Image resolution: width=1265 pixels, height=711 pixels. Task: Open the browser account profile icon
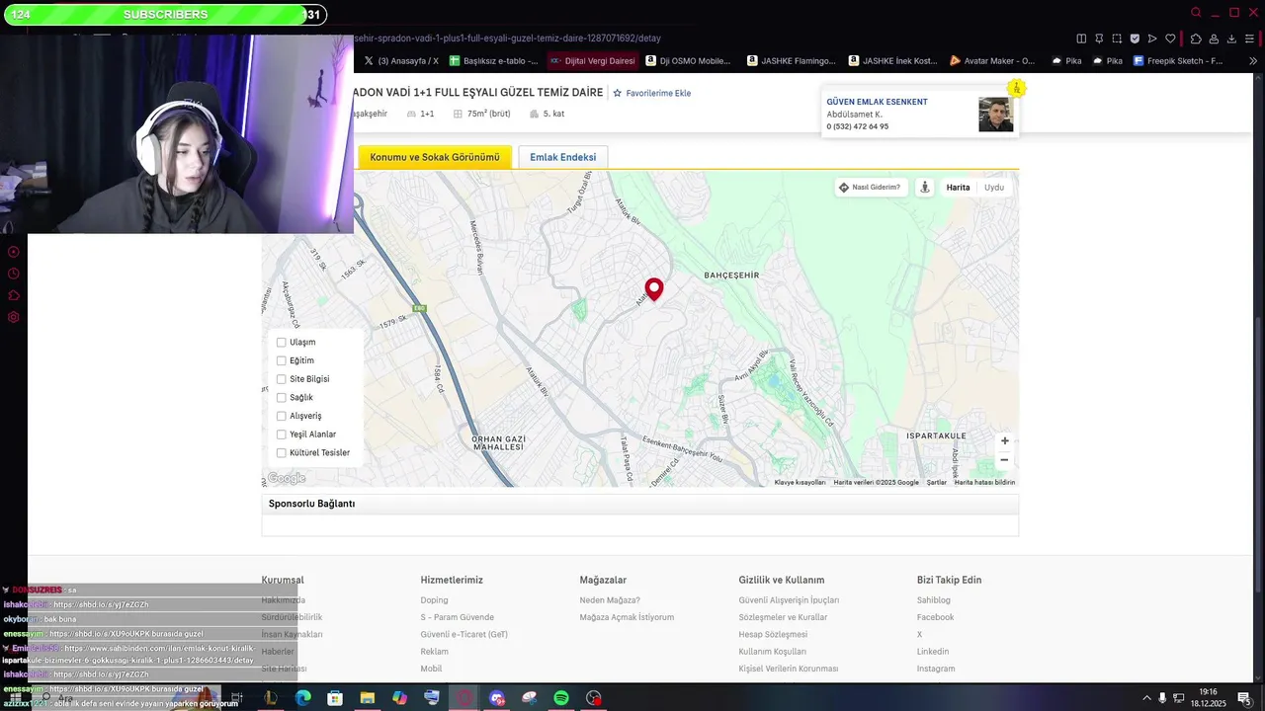(x=1214, y=39)
